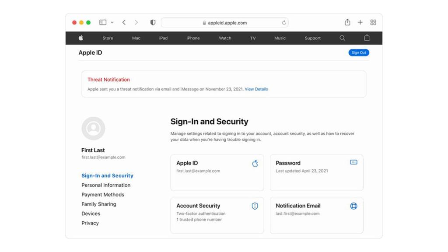This screenshot has height=252, width=448.
Task: Click the Sign Out button
Action: [x=358, y=52]
